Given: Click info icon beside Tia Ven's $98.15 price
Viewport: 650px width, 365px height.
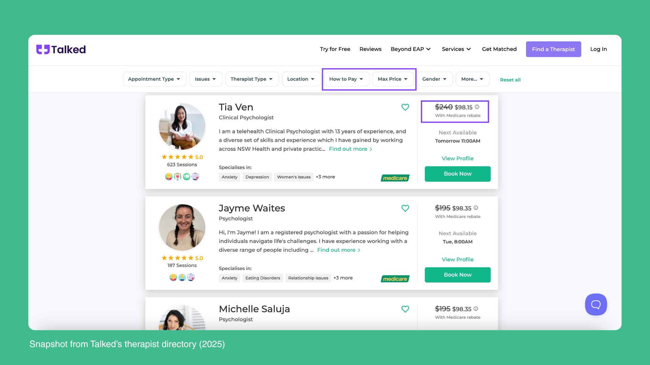Looking at the screenshot, I should pyautogui.click(x=477, y=107).
